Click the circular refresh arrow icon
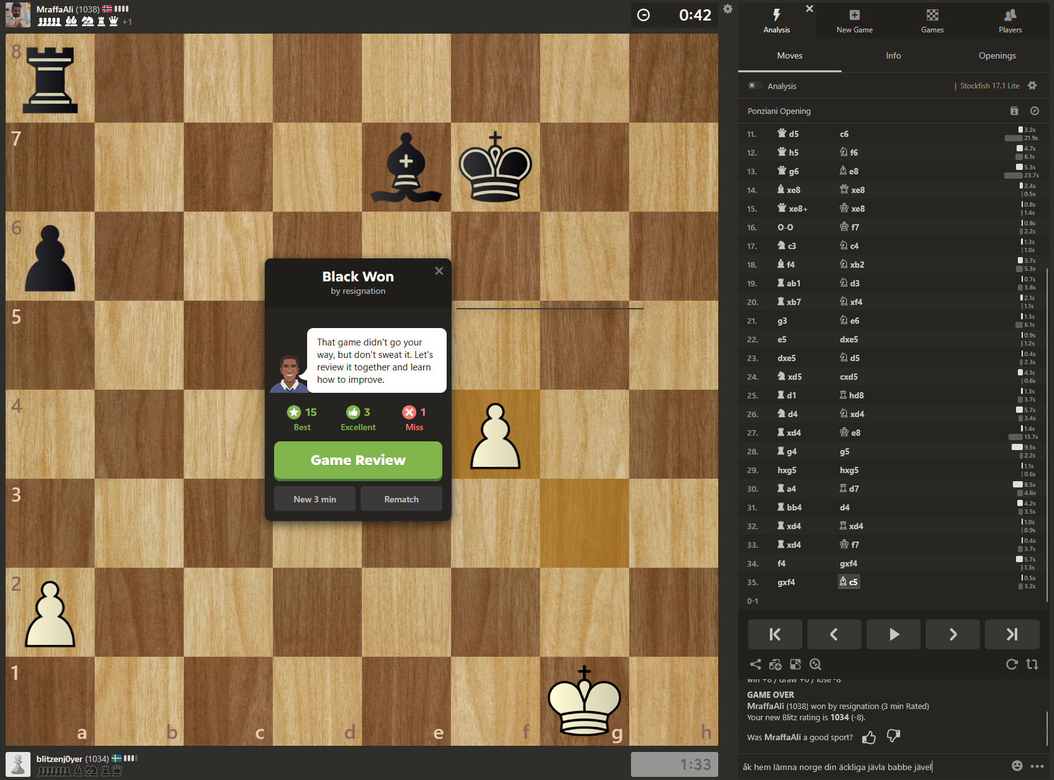 tap(1012, 664)
